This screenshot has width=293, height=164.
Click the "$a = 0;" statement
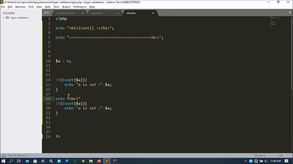63,61
